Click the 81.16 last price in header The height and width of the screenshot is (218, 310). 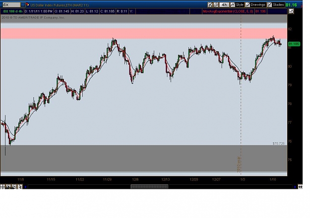click(291, 5)
